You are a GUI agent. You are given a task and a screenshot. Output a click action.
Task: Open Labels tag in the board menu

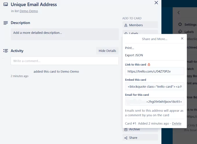(x=180, y=32)
